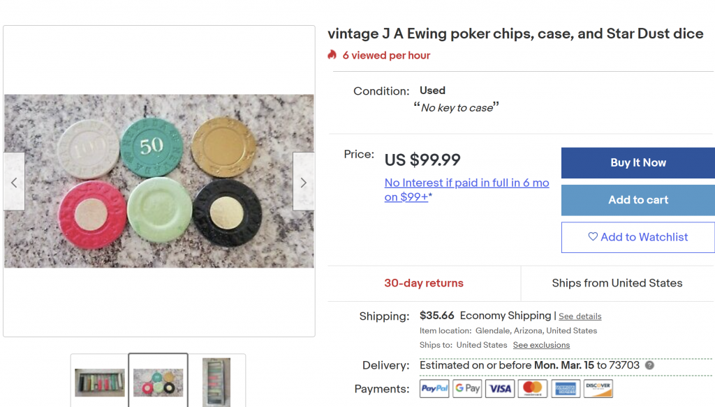Click the main poker chips photo
Image resolution: width=715 pixels, height=407 pixels.
click(x=159, y=181)
